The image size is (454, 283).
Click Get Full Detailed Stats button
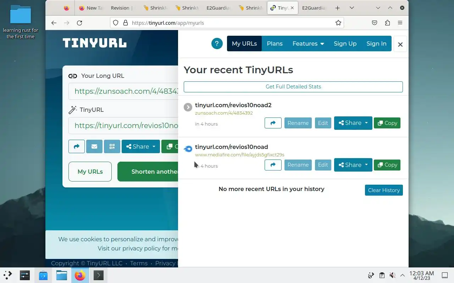(293, 87)
